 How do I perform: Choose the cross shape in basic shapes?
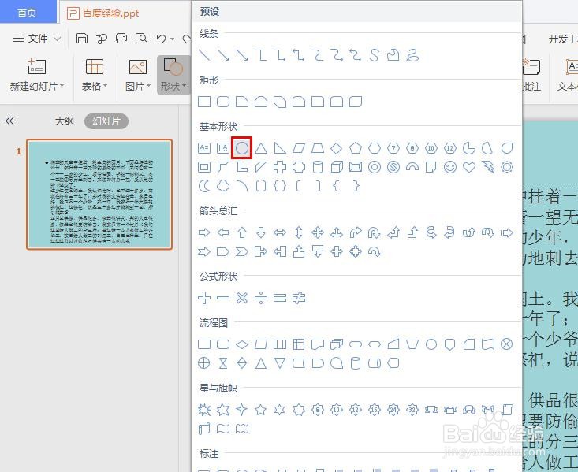tap(280, 167)
